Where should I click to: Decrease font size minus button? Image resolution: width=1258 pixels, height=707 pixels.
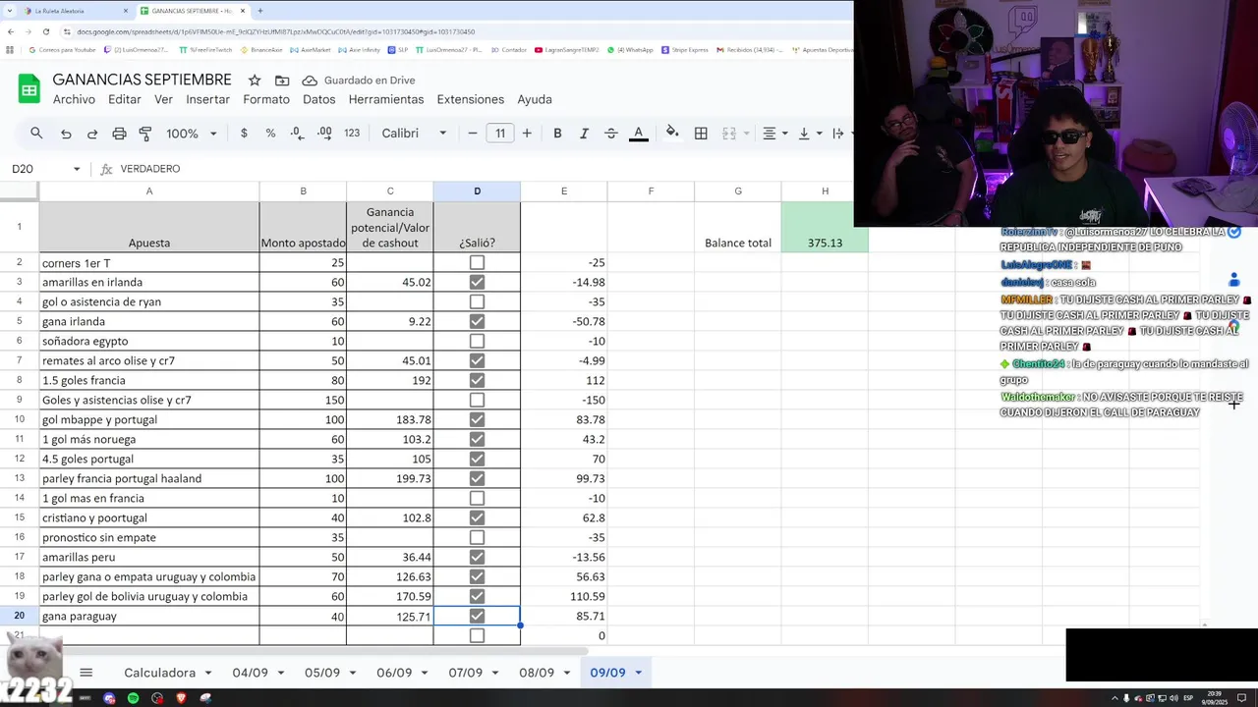click(x=473, y=134)
